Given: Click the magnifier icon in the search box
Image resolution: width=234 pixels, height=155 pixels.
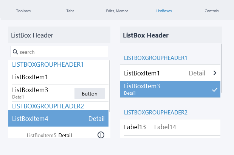Looking at the screenshot, I should pos(15,52).
